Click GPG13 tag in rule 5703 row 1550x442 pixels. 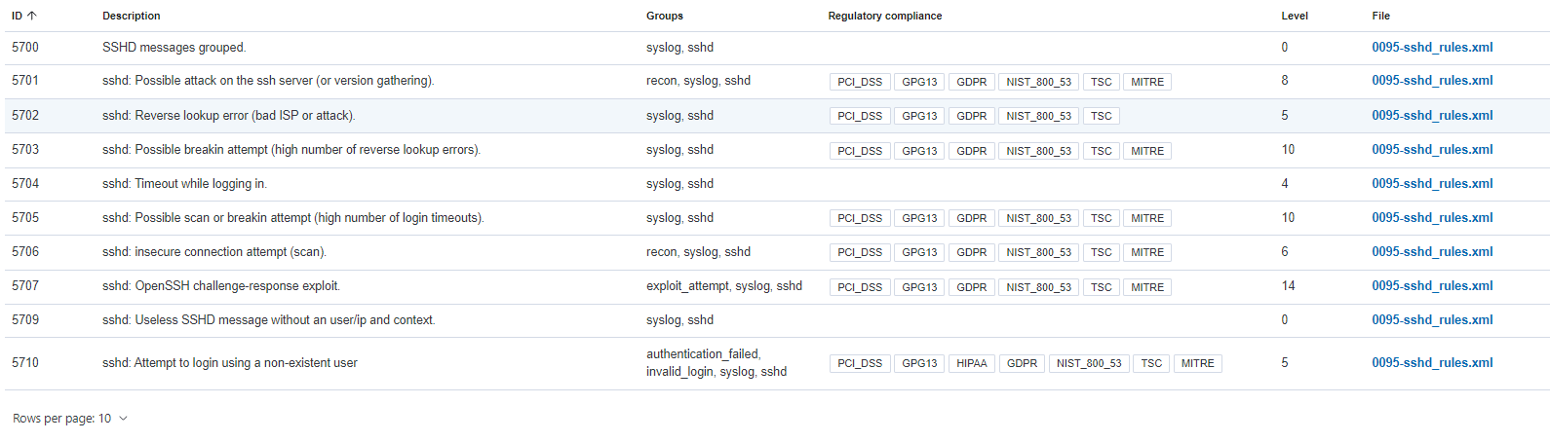919,151
